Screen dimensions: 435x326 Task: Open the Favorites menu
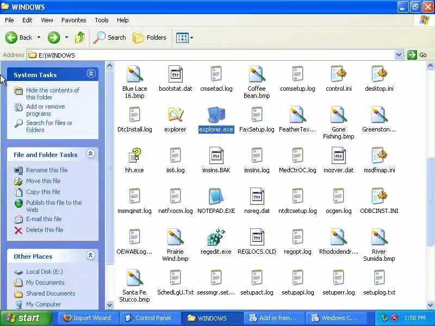[x=74, y=20]
